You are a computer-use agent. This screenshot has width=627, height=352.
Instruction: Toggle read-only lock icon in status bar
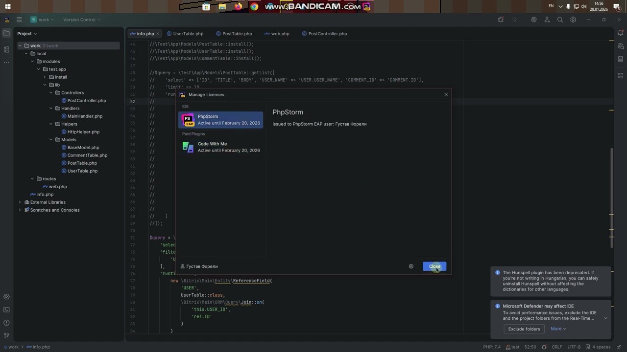pyautogui.click(x=619, y=347)
